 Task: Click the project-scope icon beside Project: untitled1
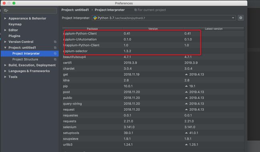coord(55,48)
